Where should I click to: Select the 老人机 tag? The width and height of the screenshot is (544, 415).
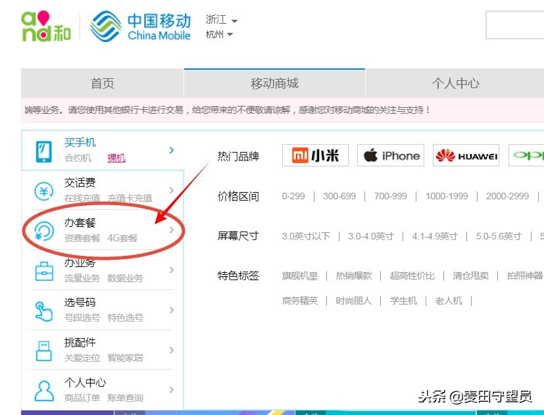coord(449,301)
